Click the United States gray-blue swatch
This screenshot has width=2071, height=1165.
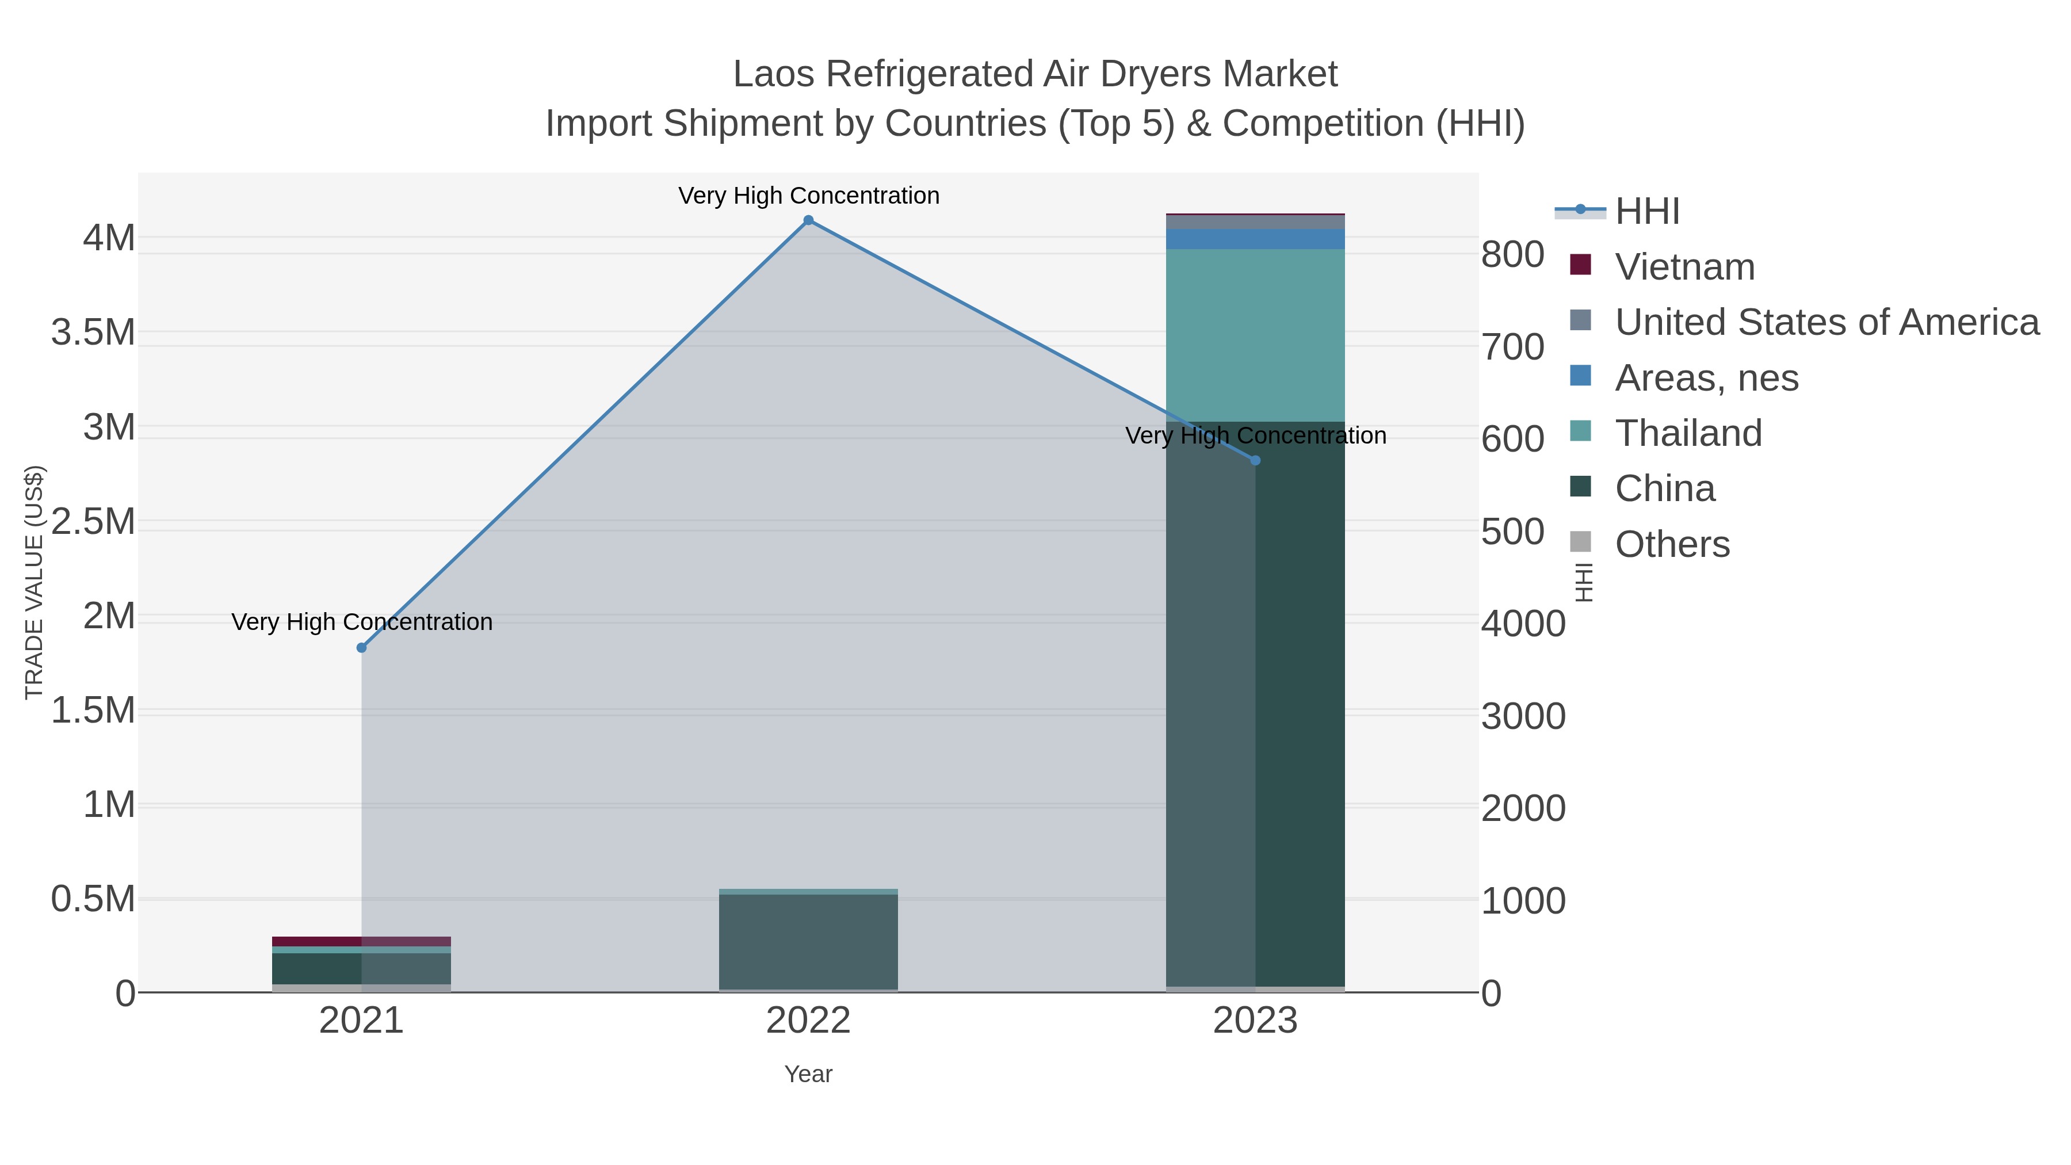tap(1581, 320)
